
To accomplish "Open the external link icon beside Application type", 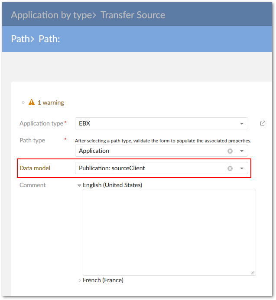I will pyautogui.click(x=263, y=123).
